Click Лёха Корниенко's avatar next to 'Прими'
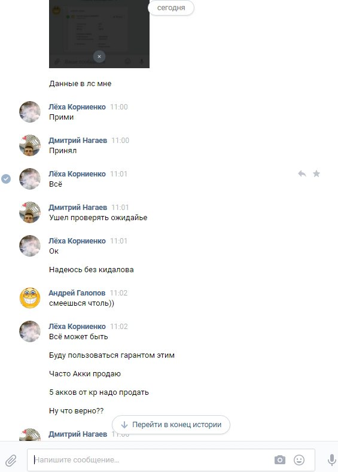 click(x=30, y=112)
